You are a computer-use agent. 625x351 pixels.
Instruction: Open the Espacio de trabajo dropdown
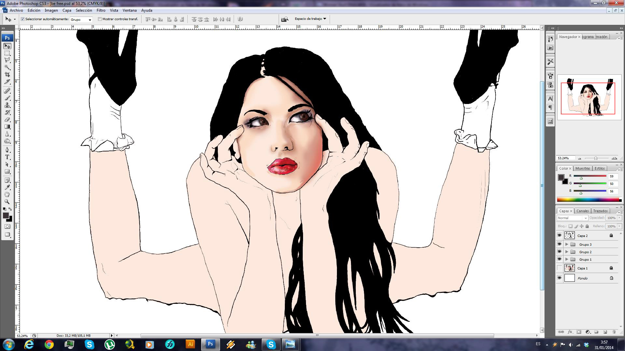[x=310, y=19]
